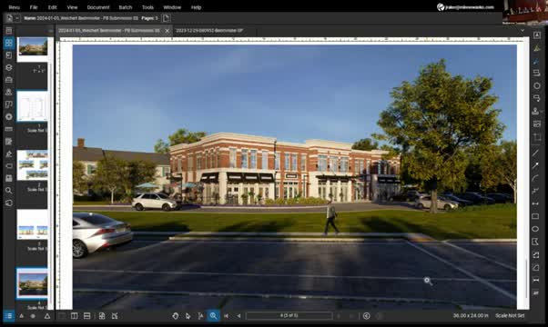Select the Pan hand tool
The image size is (548, 327).
[176, 316]
